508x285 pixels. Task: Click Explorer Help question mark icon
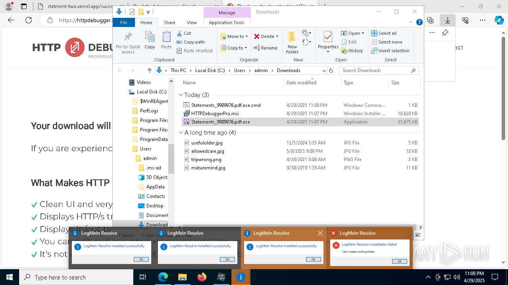pyautogui.click(x=419, y=23)
